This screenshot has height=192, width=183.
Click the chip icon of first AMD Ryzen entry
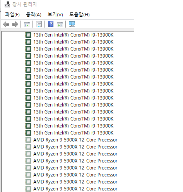[x=28, y=140]
